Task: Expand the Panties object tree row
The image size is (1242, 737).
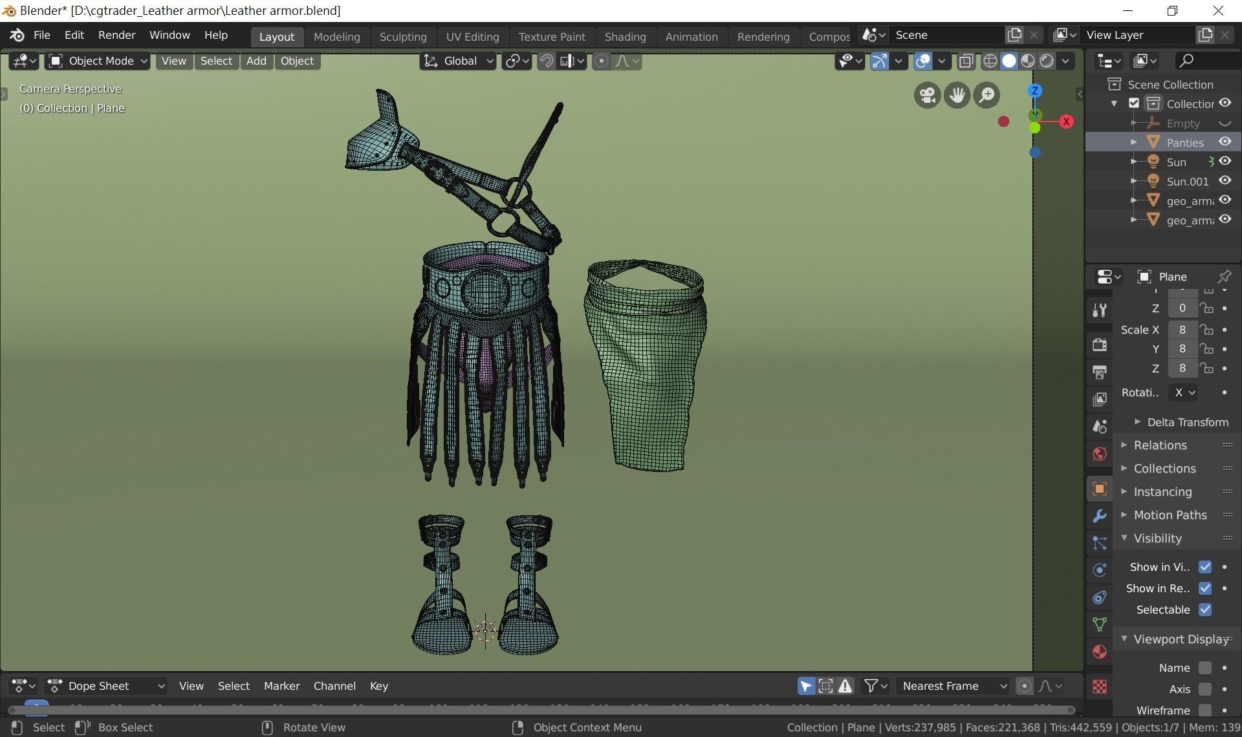Action: 1134,142
